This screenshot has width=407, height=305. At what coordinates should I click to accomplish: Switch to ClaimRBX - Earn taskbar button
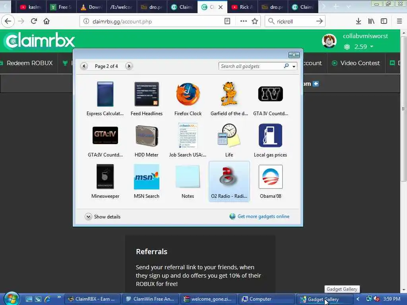(x=93, y=299)
